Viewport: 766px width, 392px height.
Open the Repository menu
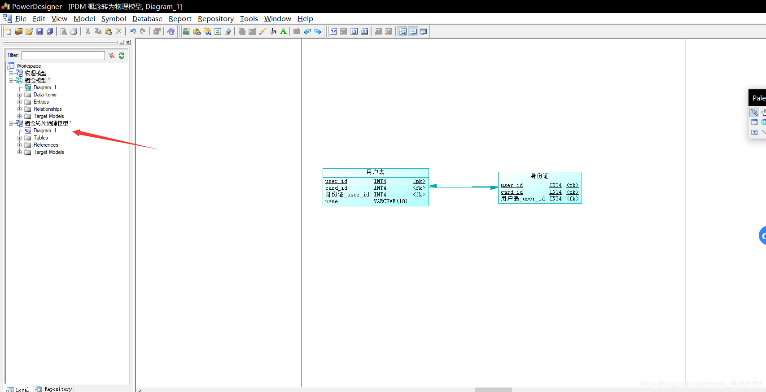(216, 18)
